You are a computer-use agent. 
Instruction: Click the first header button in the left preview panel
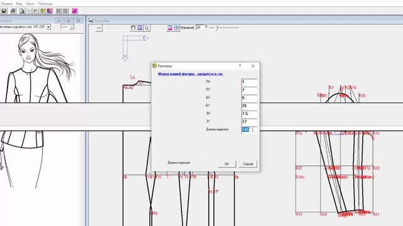(59, 21)
